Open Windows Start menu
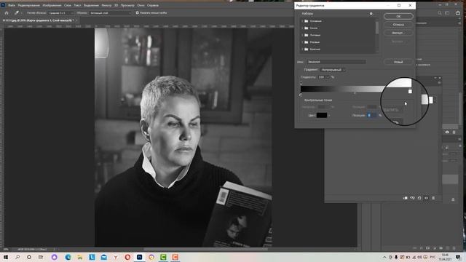The image size is (466, 262). (6, 257)
